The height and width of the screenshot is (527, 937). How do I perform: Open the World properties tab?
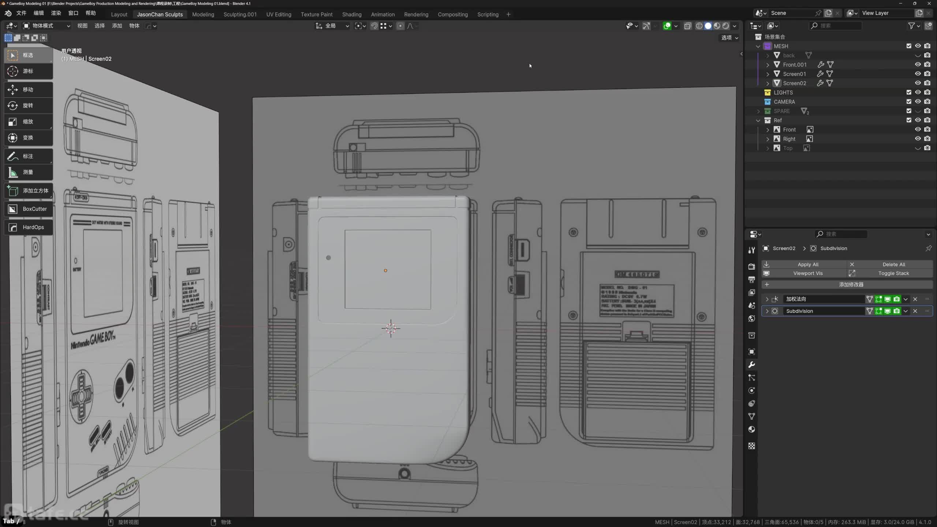tap(751, 318)
